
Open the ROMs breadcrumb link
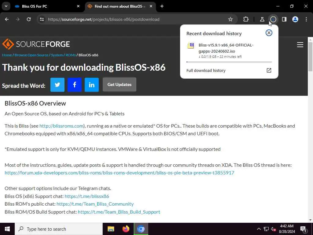71,55
